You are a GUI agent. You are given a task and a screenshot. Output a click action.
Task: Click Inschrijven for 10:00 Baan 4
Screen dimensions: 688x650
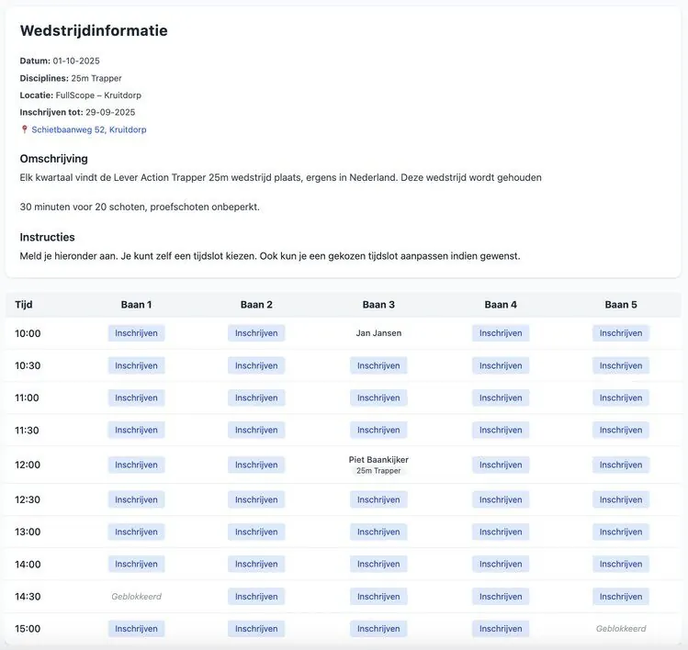(501, 333)
